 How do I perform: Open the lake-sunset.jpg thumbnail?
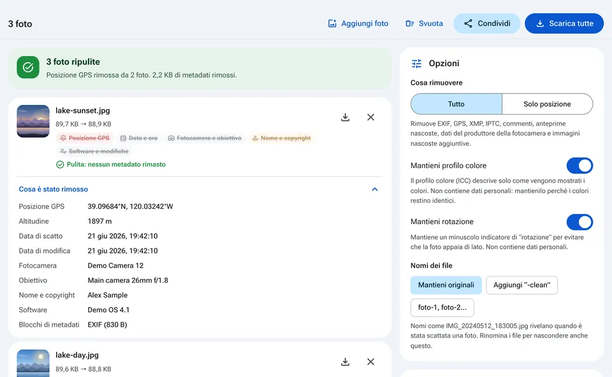(33, 121)
